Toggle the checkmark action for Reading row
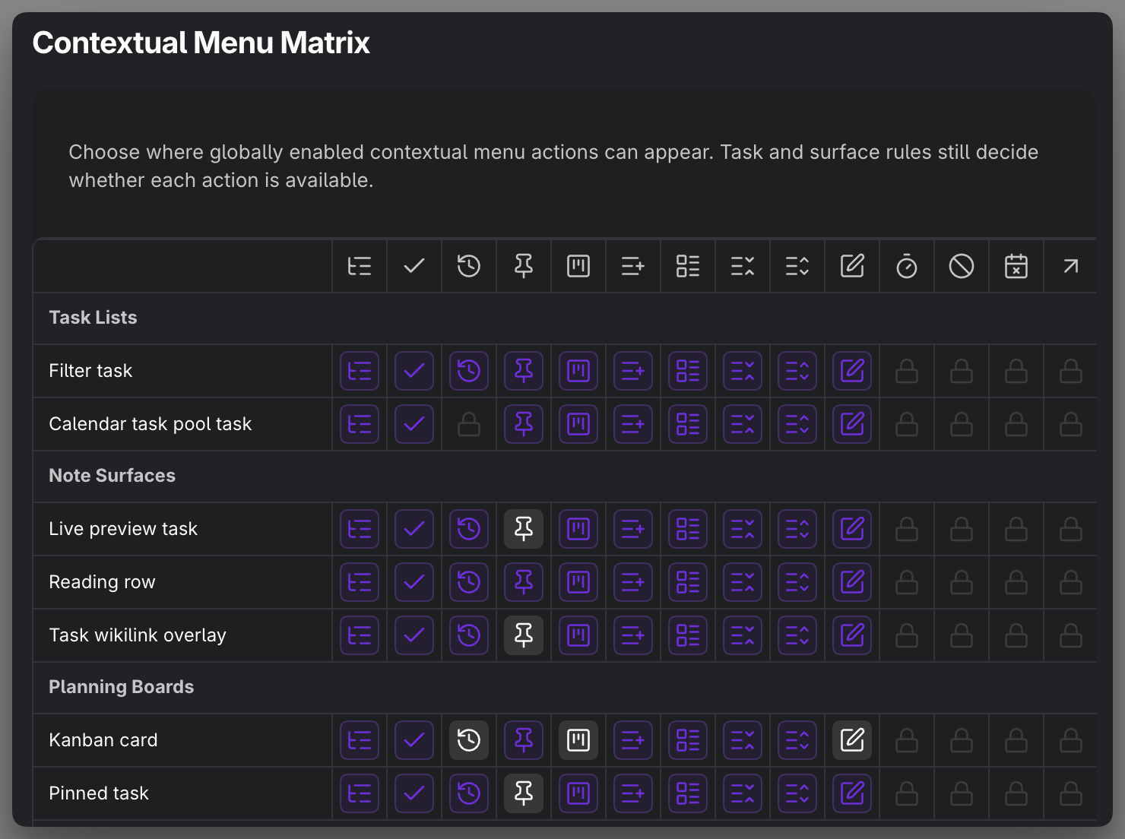The width and height of the screenshot is (1125, 839). [x=414, y=582]
